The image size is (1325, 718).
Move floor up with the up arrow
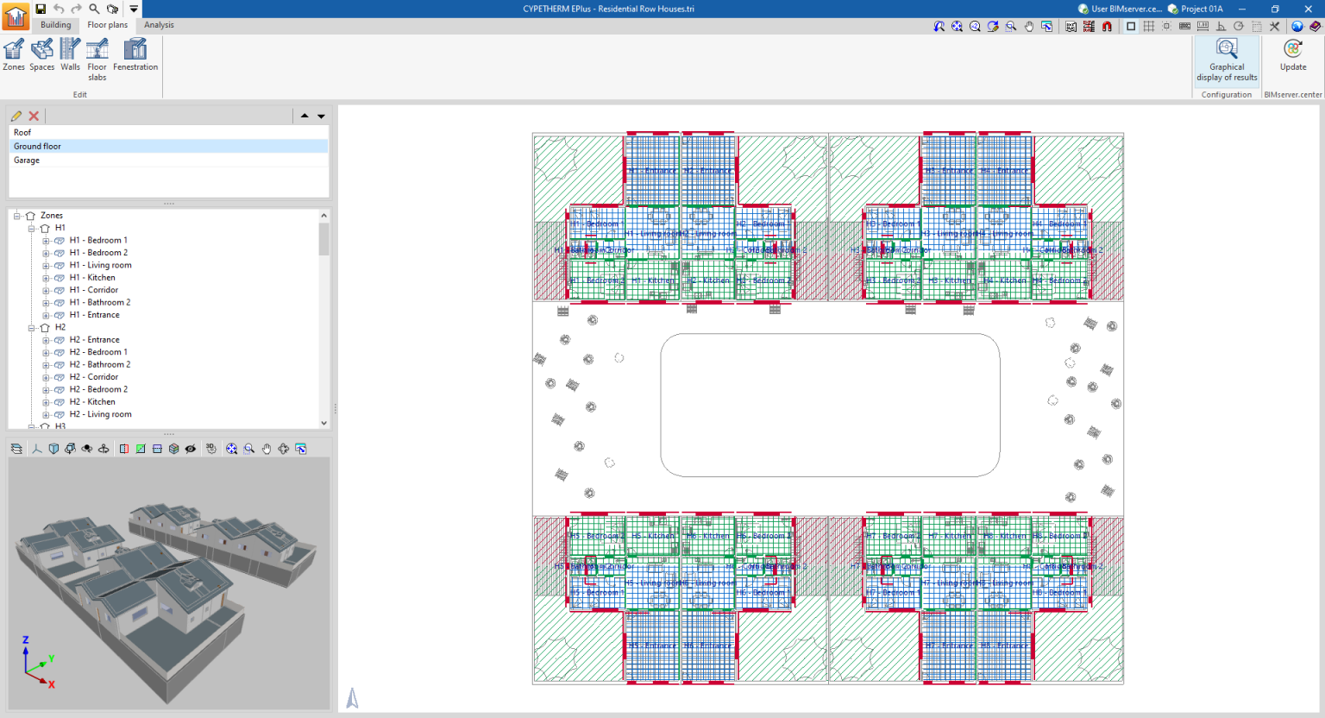tap(305, 116)
